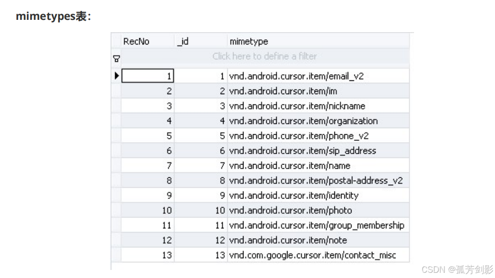495x278 pixels.
Task: Select the cursor.item/name row
Action: coord(289,166)
